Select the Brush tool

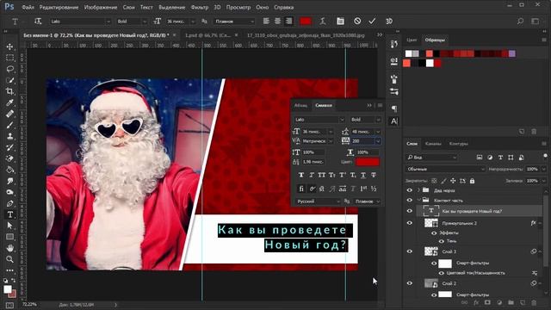9,125
